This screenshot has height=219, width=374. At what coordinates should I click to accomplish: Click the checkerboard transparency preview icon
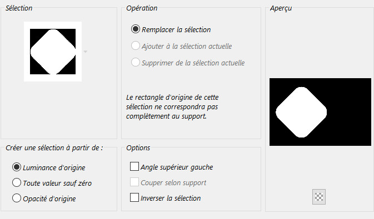point(319,197)
